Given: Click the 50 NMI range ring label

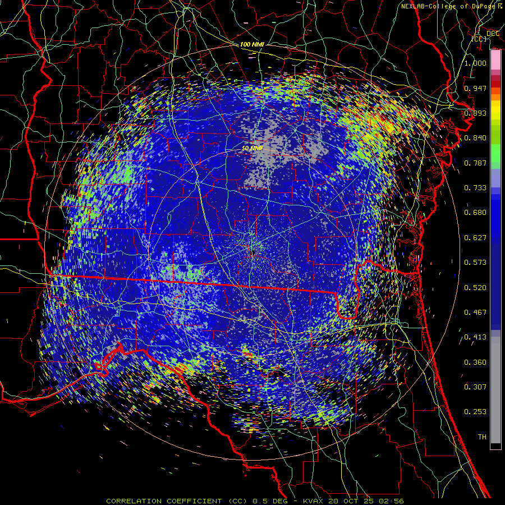Looking at the screenshot, I should coord(252,149).
